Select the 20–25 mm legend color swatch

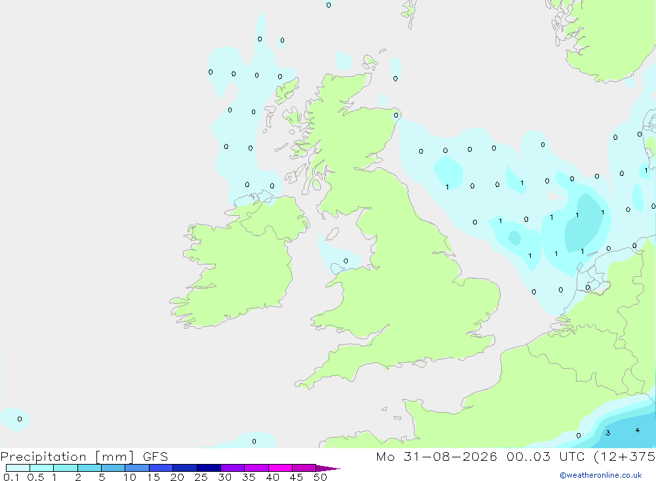click(x=185, y=468)
